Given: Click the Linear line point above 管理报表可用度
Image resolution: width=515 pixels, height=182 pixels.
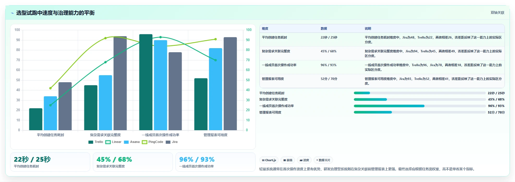Looking at the screenshot, I should (x=215, y=60).
